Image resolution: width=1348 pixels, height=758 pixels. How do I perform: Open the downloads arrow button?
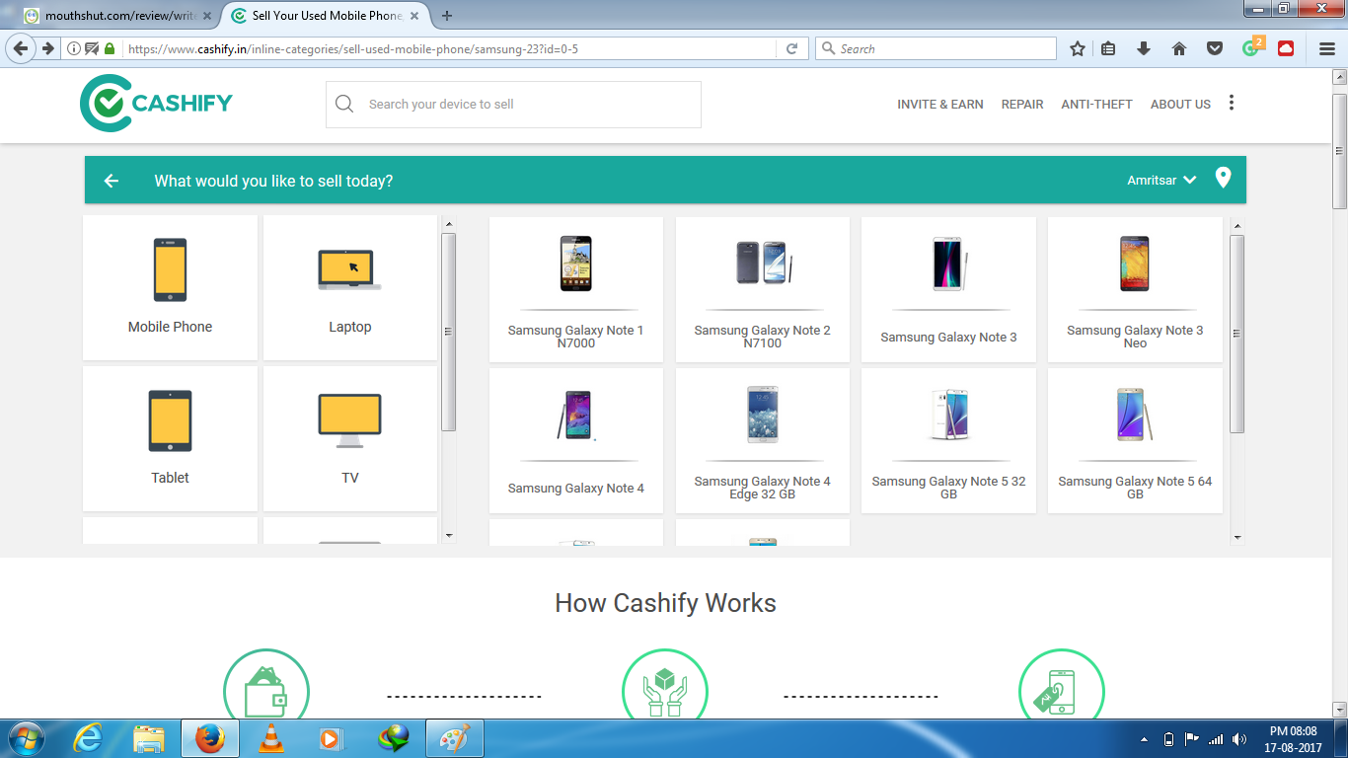click(1144, 48)
